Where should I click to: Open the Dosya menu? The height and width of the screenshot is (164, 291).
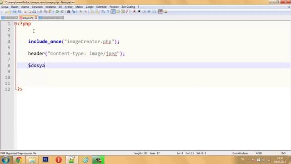tap(5, 7)
